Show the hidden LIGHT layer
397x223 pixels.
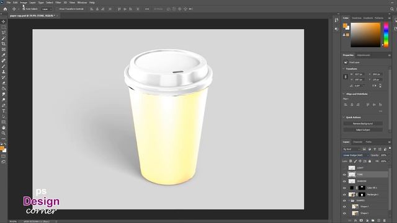click(344, 168)
